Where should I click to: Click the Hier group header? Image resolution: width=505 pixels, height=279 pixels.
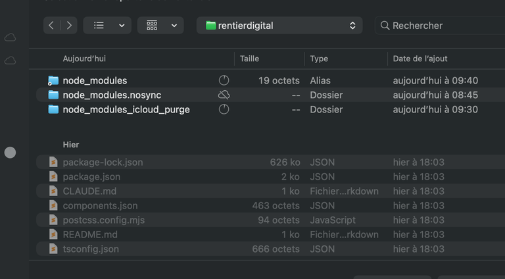(71, 145)
